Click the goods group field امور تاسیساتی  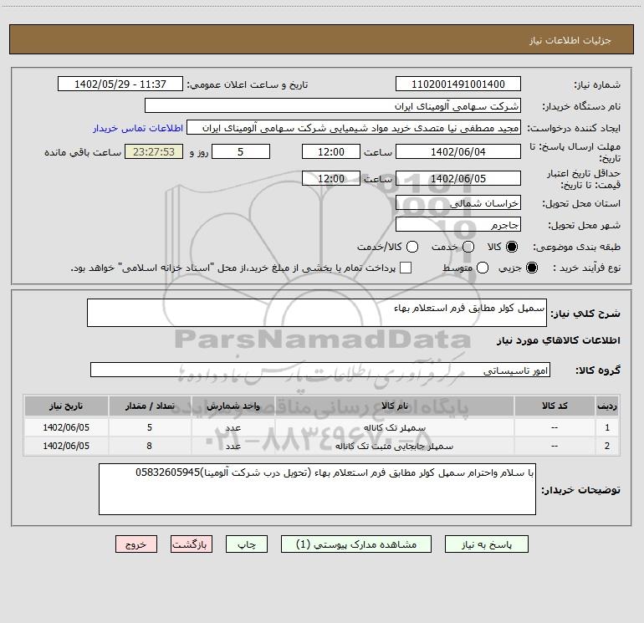pyautogui.click(x=320, y=370)
